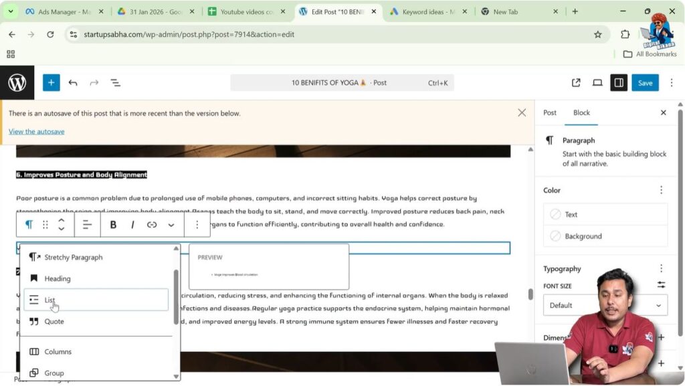Screen dimensions: 685x386
Task: Click the WordPress logo in the top left
Action: click(17, 82)
